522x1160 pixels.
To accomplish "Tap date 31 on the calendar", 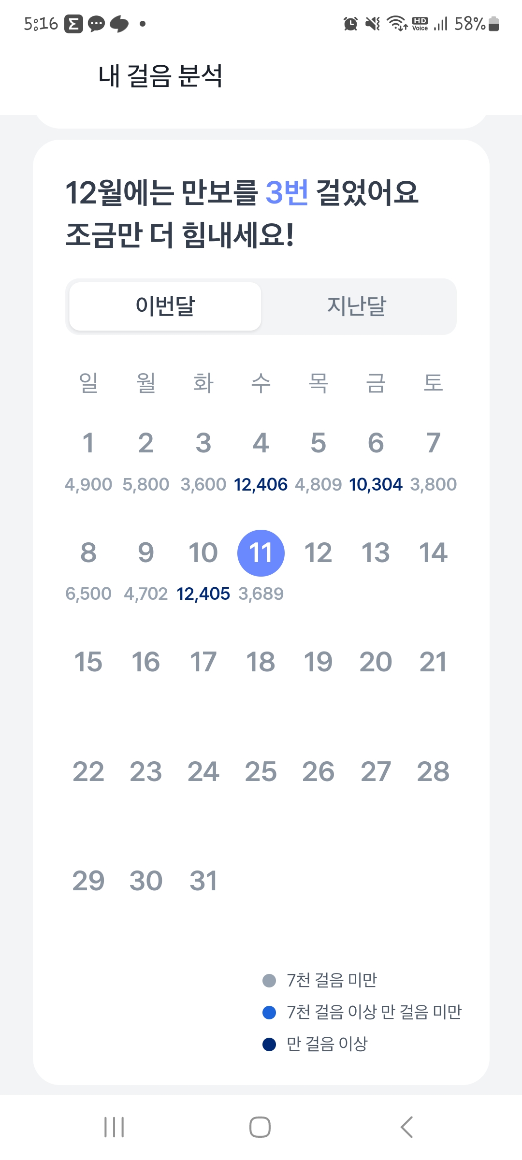I will [203, 881].
